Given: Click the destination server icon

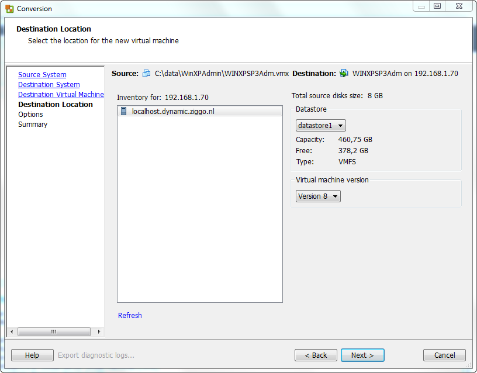Looking at the screenshot, I should point(344,73).
